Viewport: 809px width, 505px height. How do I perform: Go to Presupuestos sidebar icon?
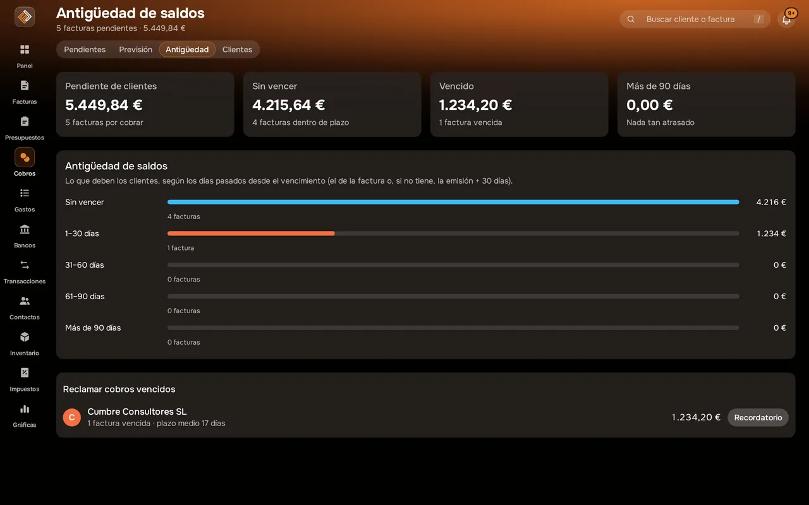pyautogui.click(x=25, y=121)
